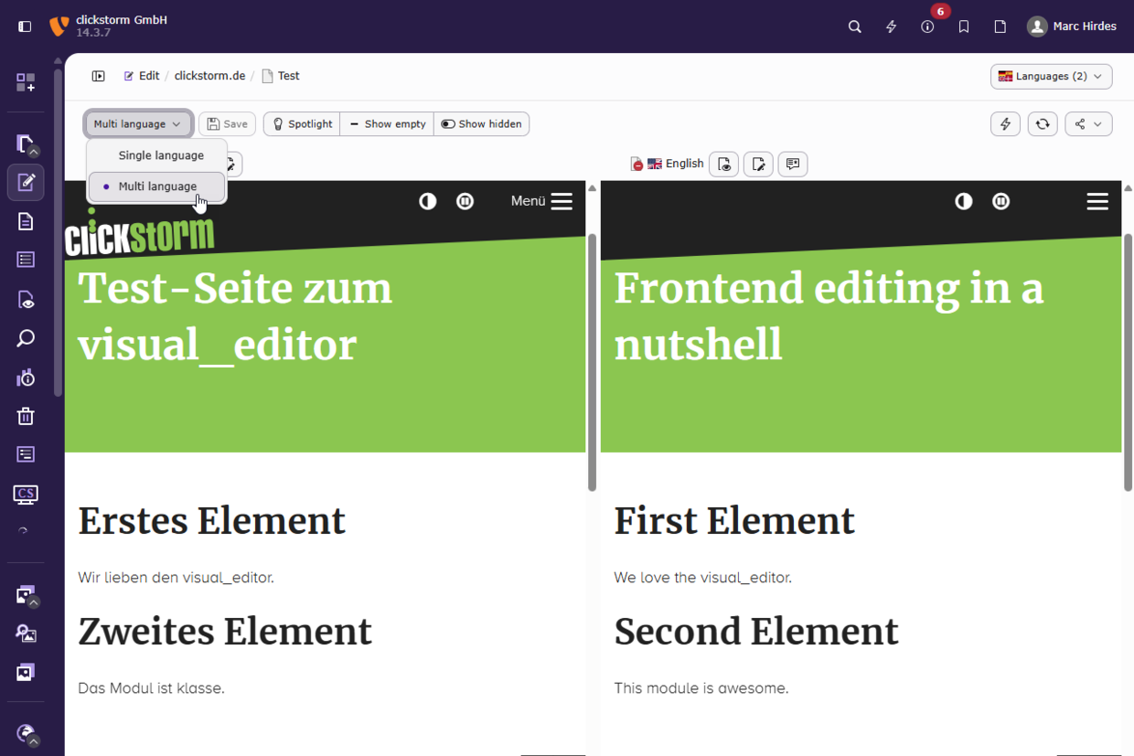Select the active Edit module sidebar icon
1134x756 pixels.
(26, 182)
